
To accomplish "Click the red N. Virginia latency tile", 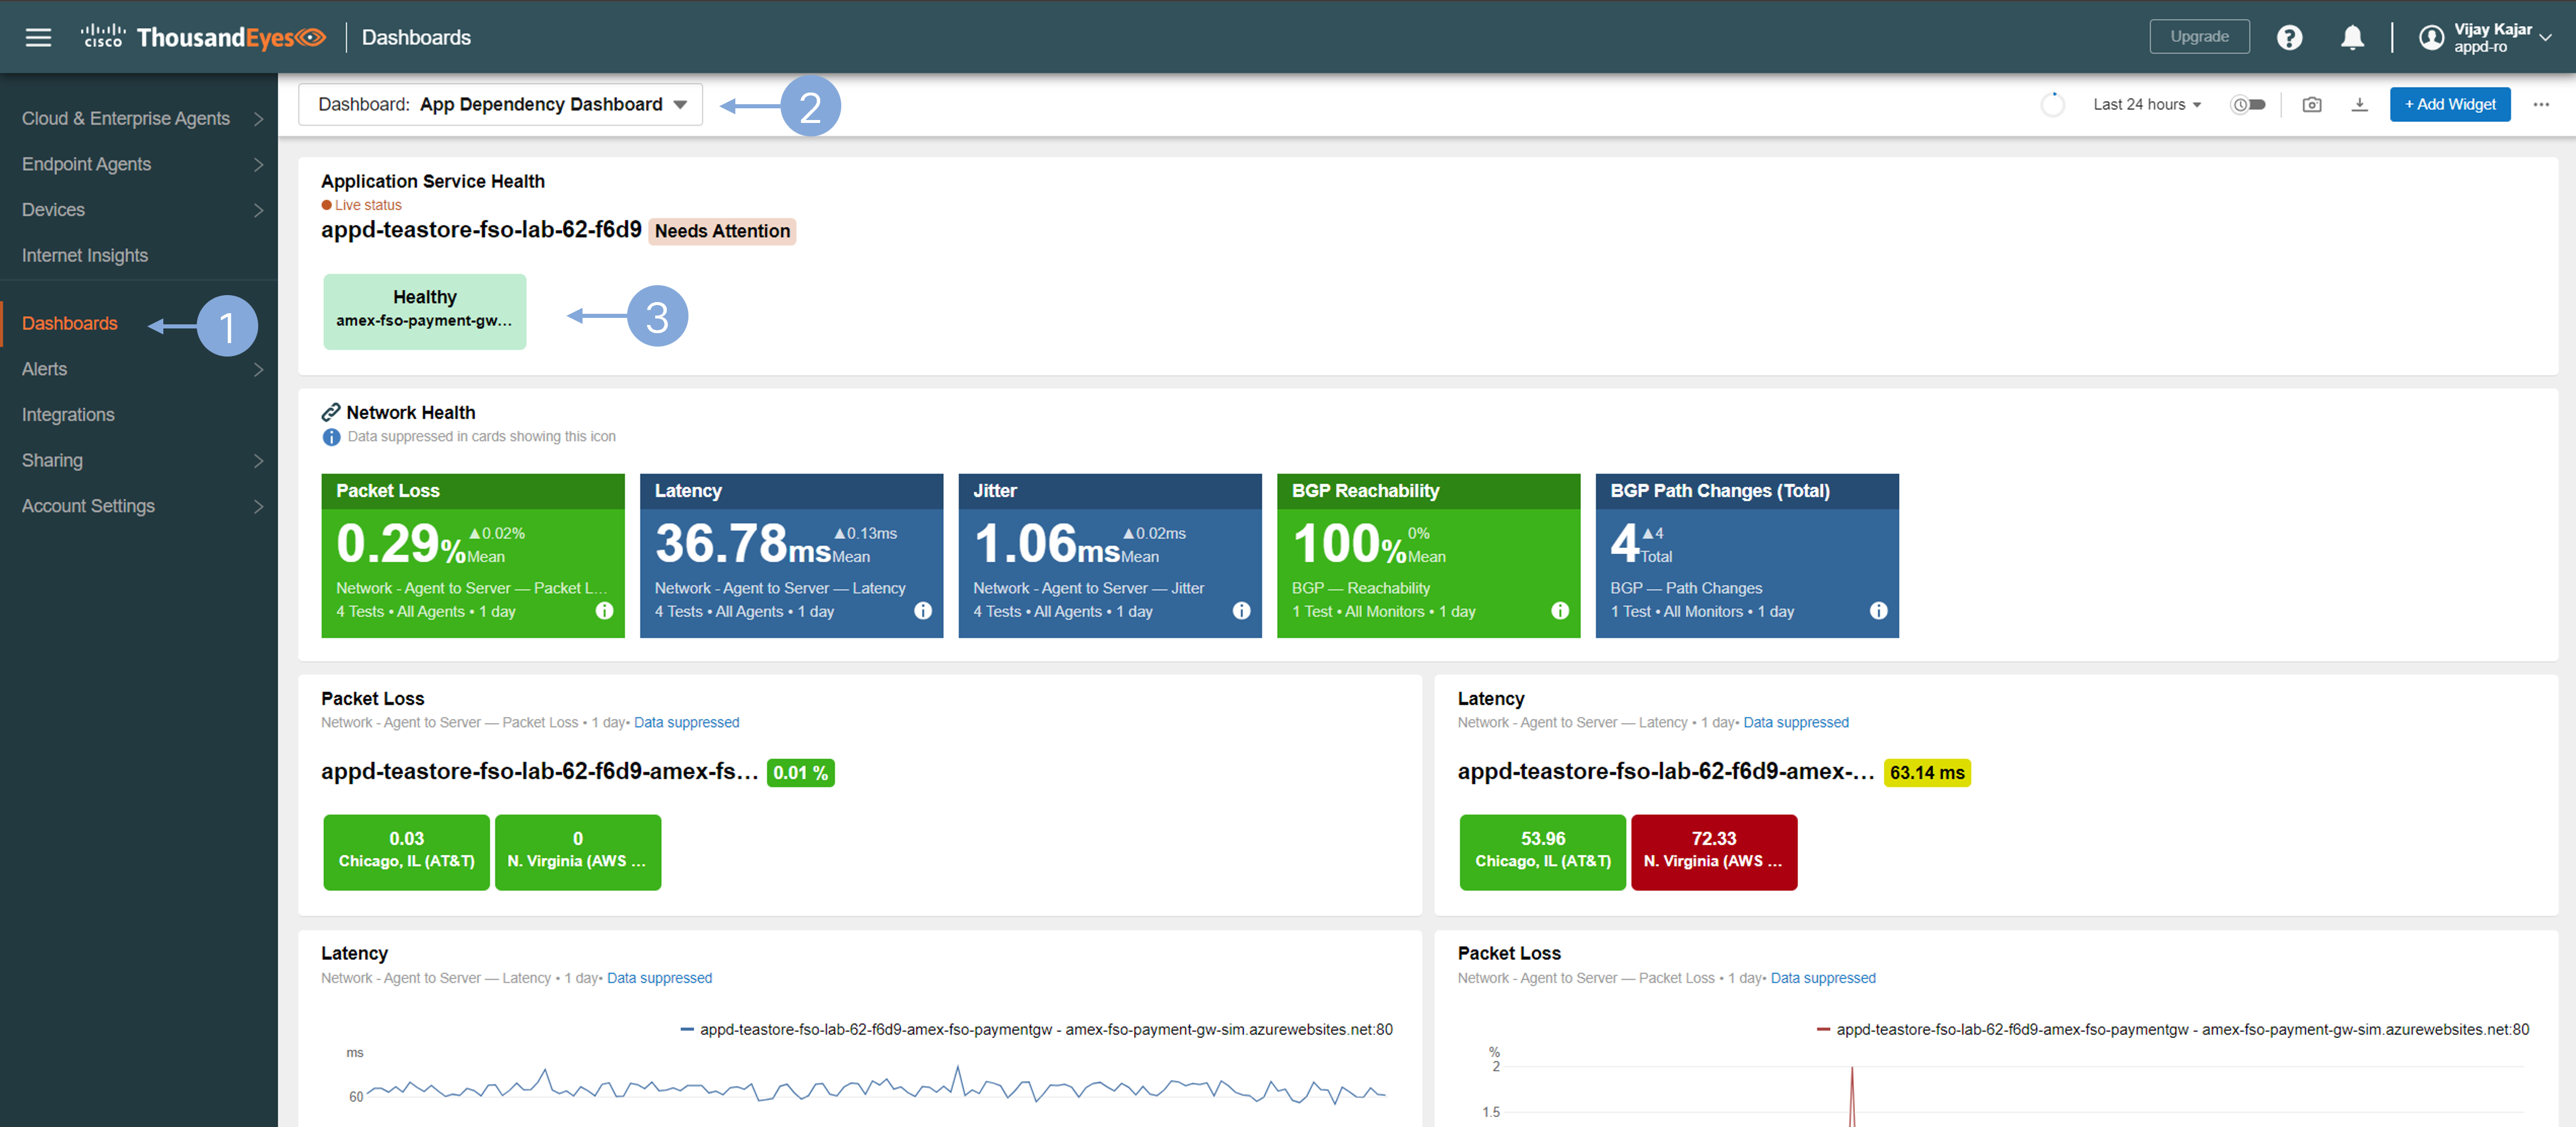I will pyautogui.click(x=1713, y=851).
